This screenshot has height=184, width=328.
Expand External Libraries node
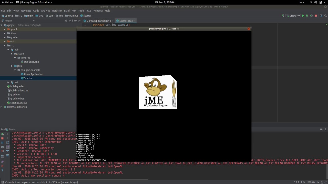[x=1, y=107]
